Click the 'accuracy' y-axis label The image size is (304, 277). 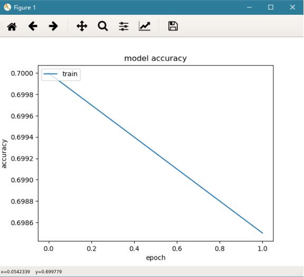[x=4, y=154]
